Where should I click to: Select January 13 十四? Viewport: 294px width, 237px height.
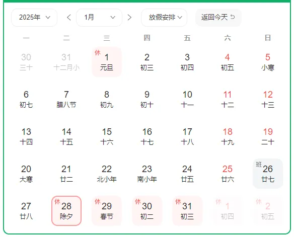(26, 136)
